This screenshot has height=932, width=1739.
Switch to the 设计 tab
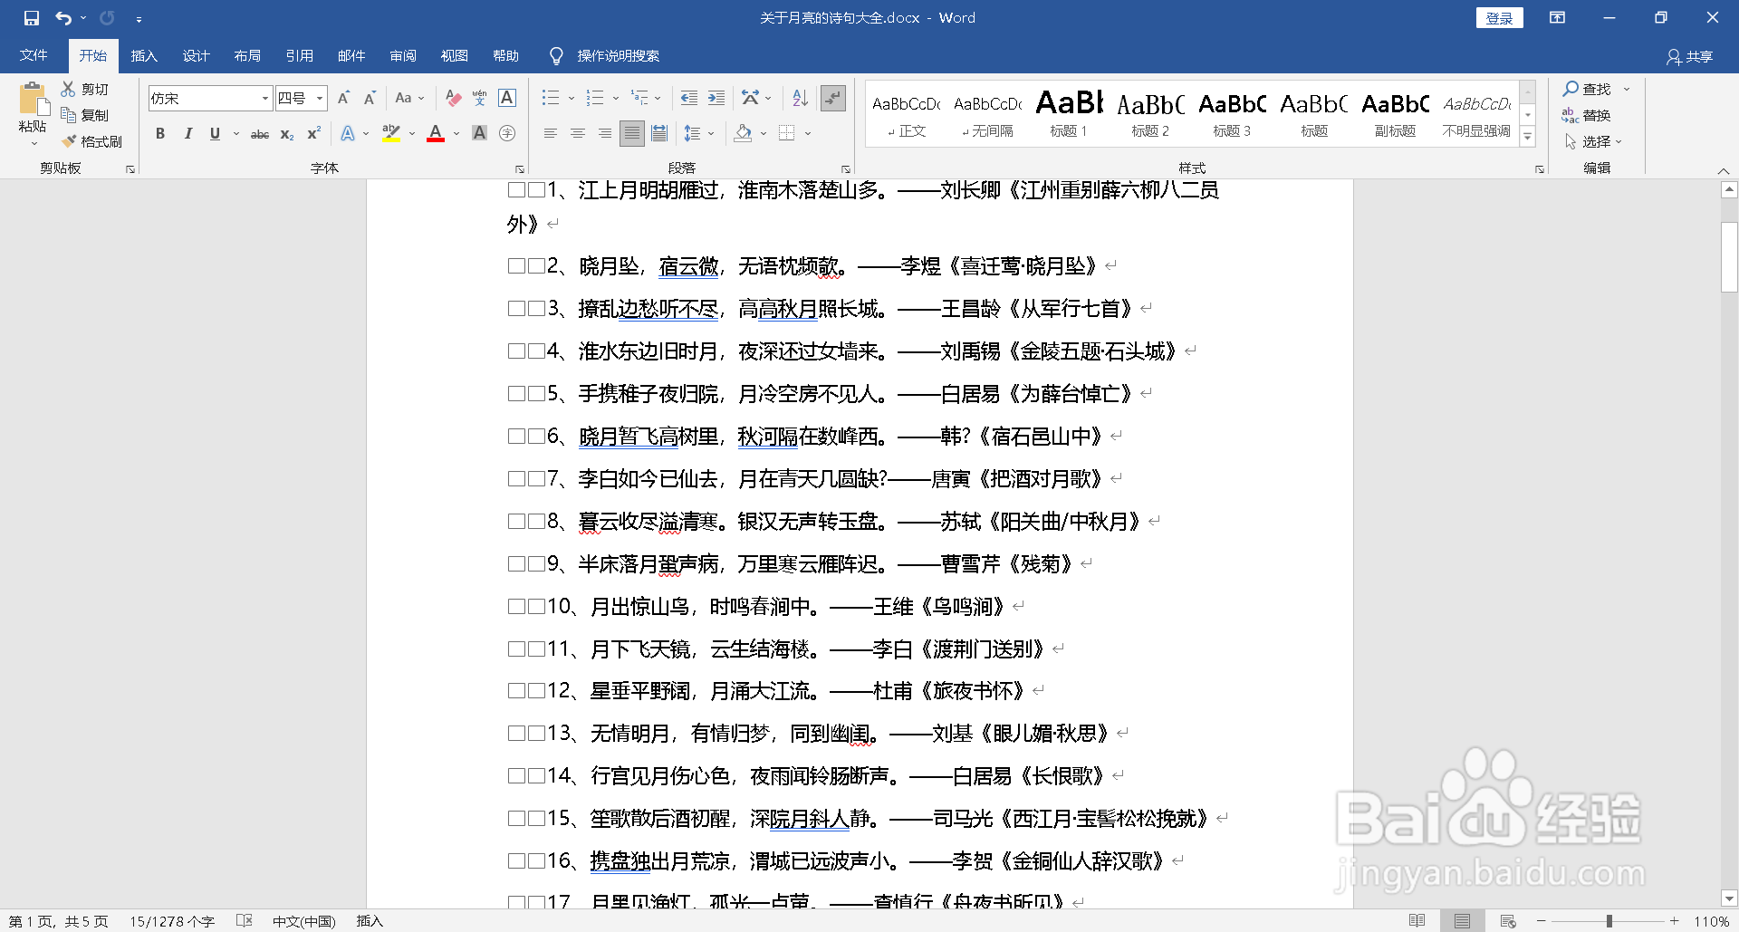click(x=196, y=56)
